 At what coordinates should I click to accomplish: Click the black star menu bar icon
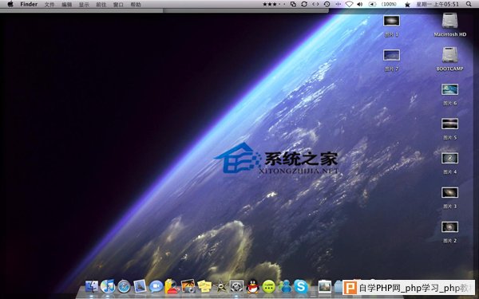[407, 4]
